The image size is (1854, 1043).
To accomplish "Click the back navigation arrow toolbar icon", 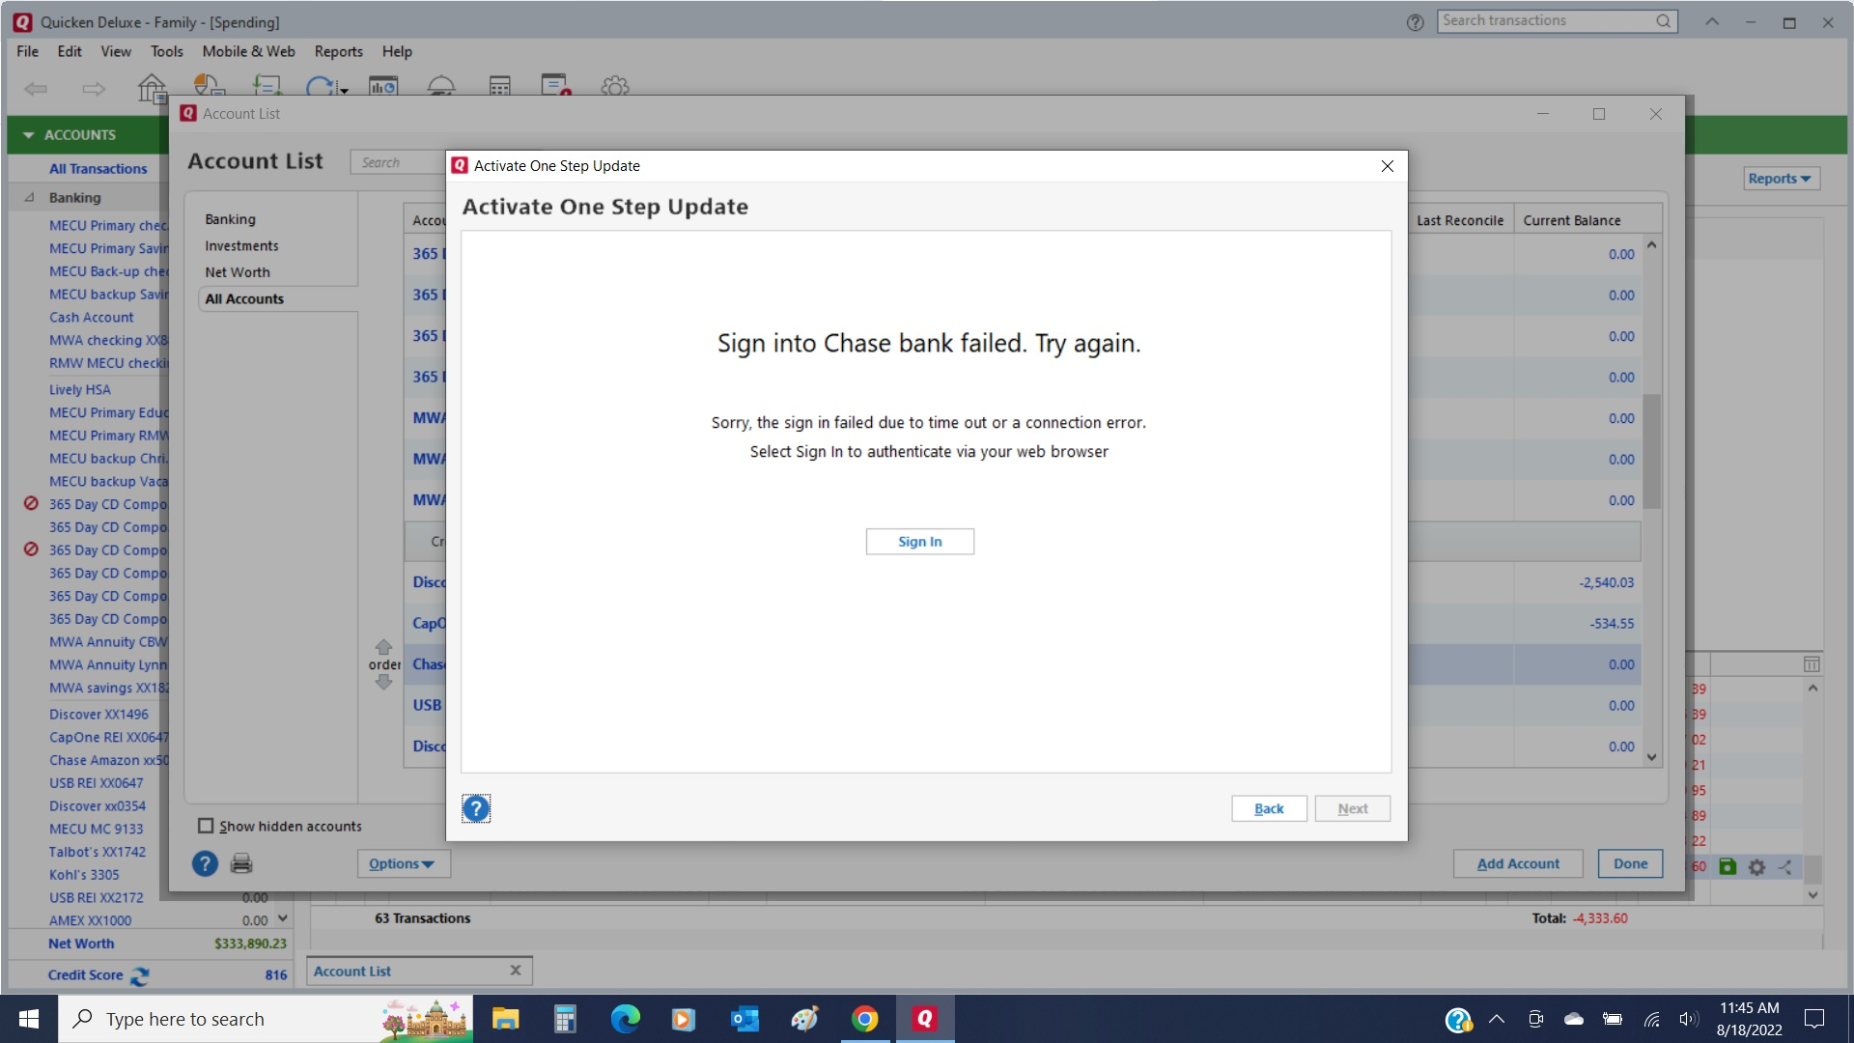I will click(36, 89).
